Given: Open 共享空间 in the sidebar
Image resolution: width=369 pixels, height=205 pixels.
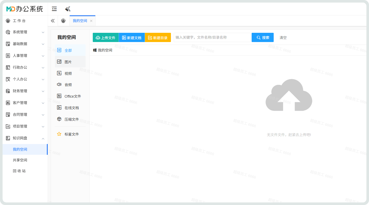Looking at the screenshot, I should pyautogui.click(x=20, y=160).
